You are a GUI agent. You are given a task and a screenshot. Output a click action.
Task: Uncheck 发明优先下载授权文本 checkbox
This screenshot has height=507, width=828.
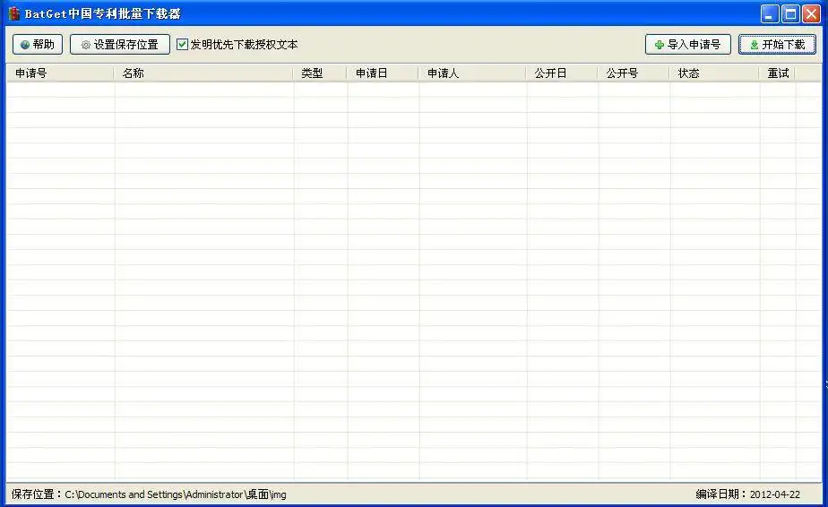pos(182,45)
